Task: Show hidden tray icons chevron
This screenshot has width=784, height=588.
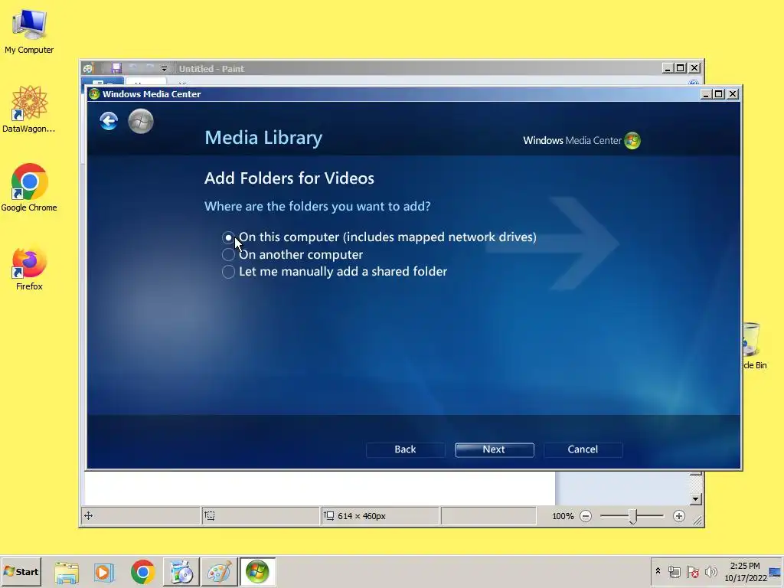Action: click(658, 571)
